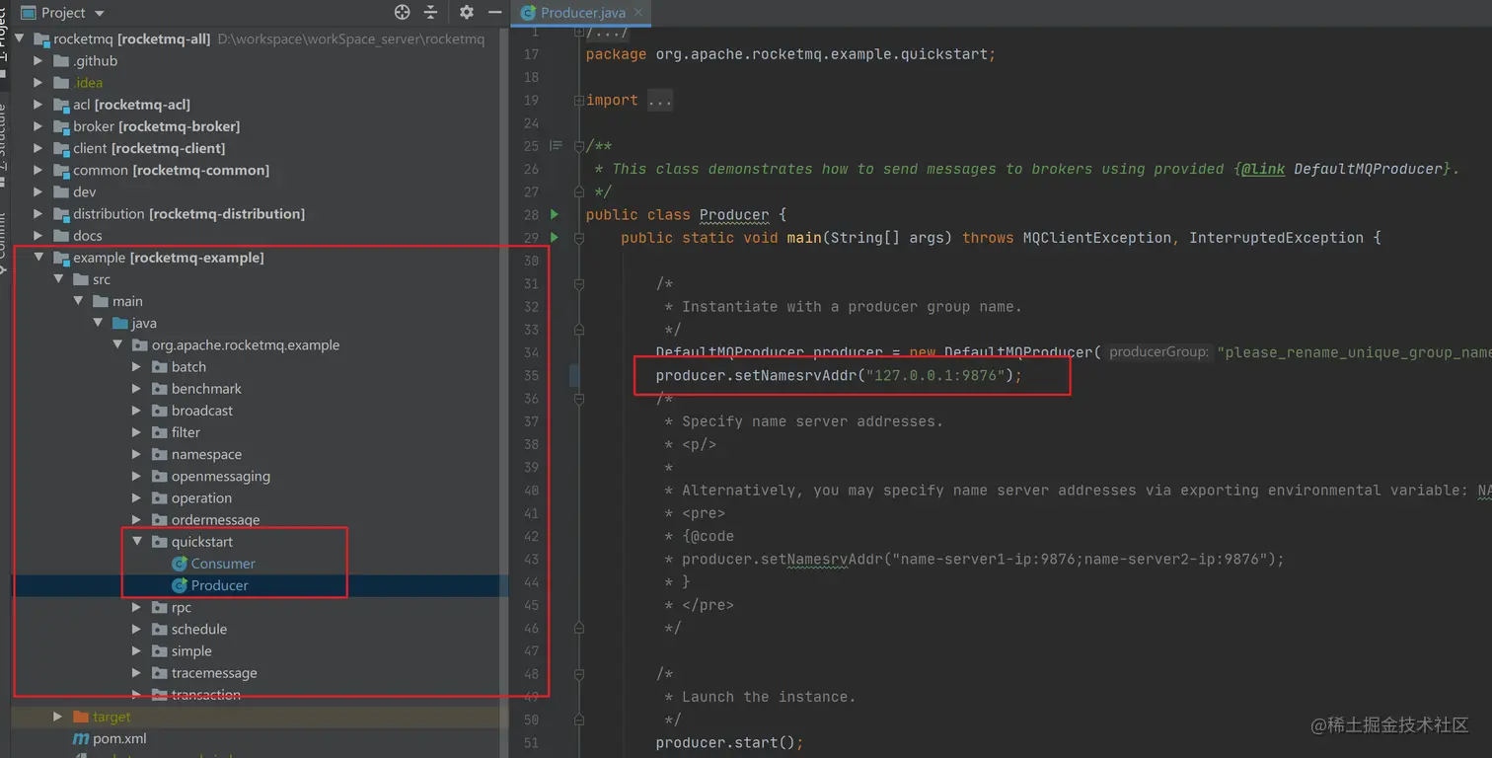Click the package declaration line text
1492x758 pixels.
pos(790,54)
